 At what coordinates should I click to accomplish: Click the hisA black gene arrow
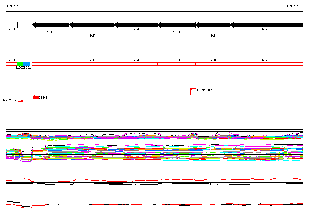pyautogui.click(x=136, y=25)
